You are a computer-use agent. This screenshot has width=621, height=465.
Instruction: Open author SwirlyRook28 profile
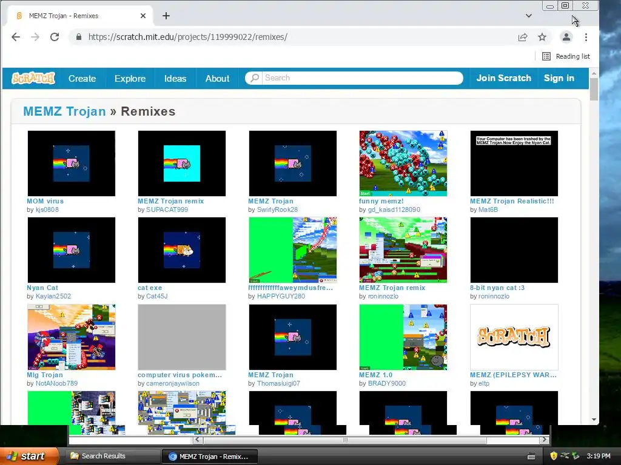[277, 209]
